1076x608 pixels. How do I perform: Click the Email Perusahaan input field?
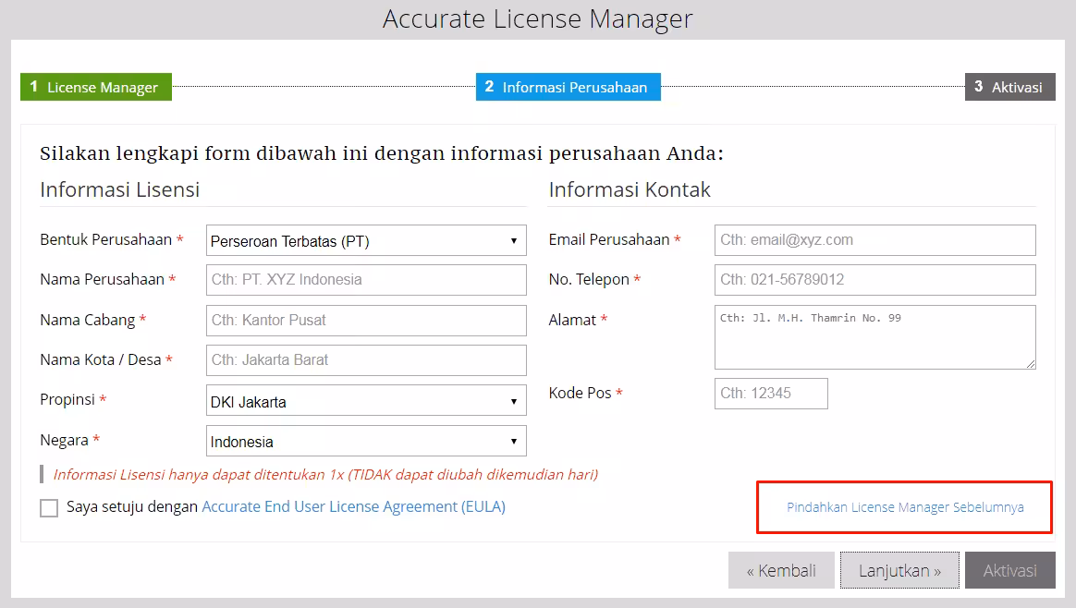click(874, 240)
